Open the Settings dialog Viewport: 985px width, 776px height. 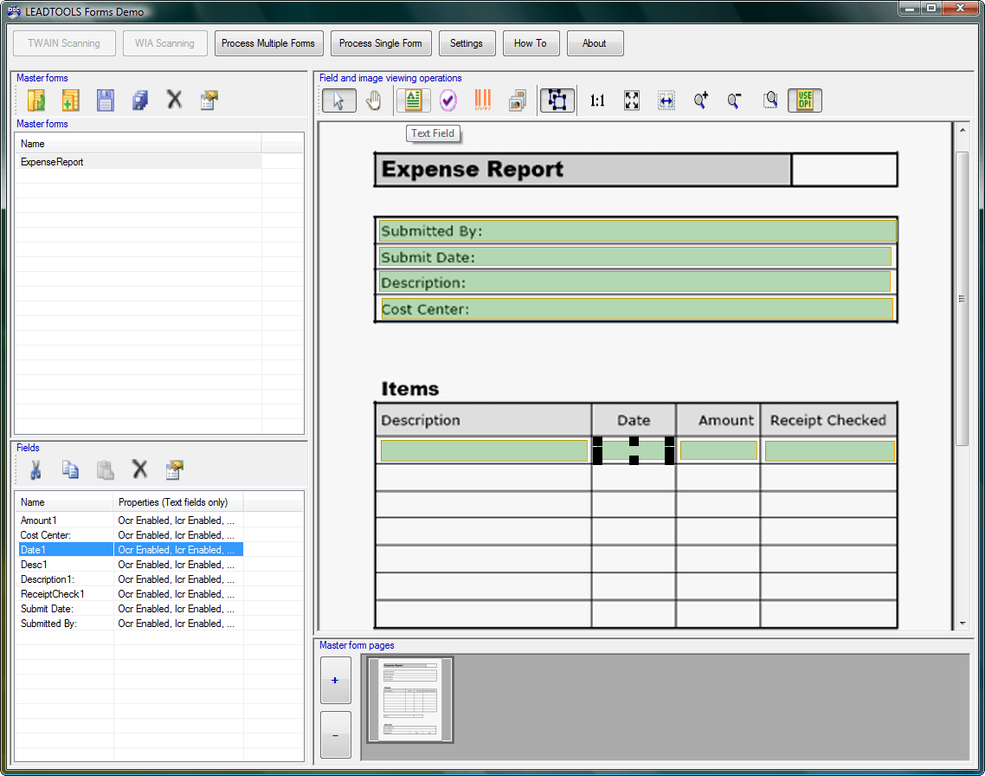coord(467,42)
